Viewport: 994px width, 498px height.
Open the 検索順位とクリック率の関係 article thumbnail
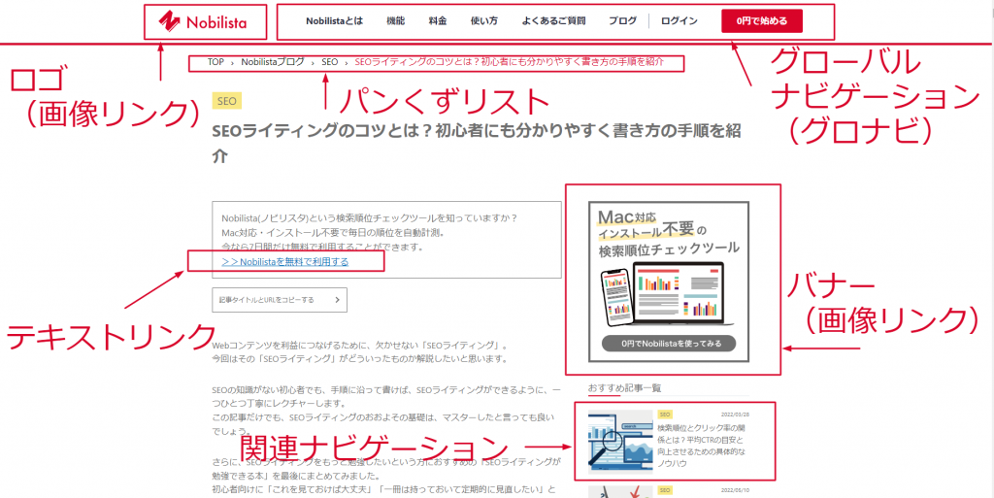(x=620, y=442)
